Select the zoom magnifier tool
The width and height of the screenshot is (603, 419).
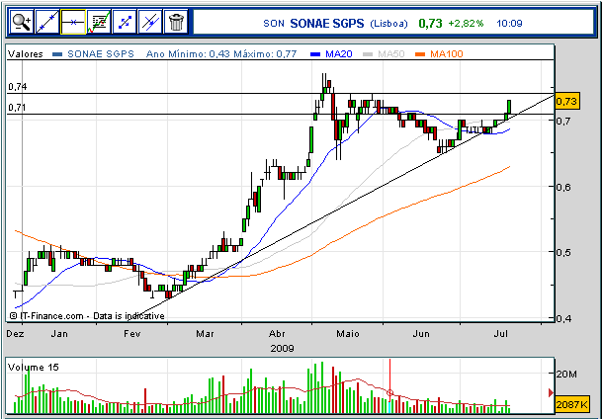click(x=22, y=22)
